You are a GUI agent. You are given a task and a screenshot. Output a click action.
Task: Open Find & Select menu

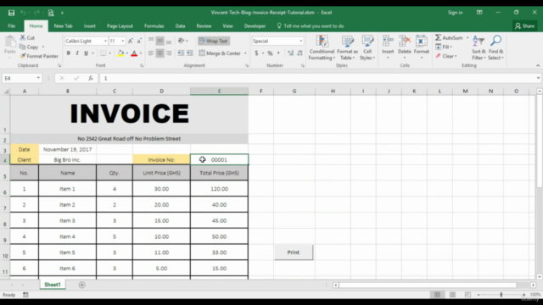point(495,47)
